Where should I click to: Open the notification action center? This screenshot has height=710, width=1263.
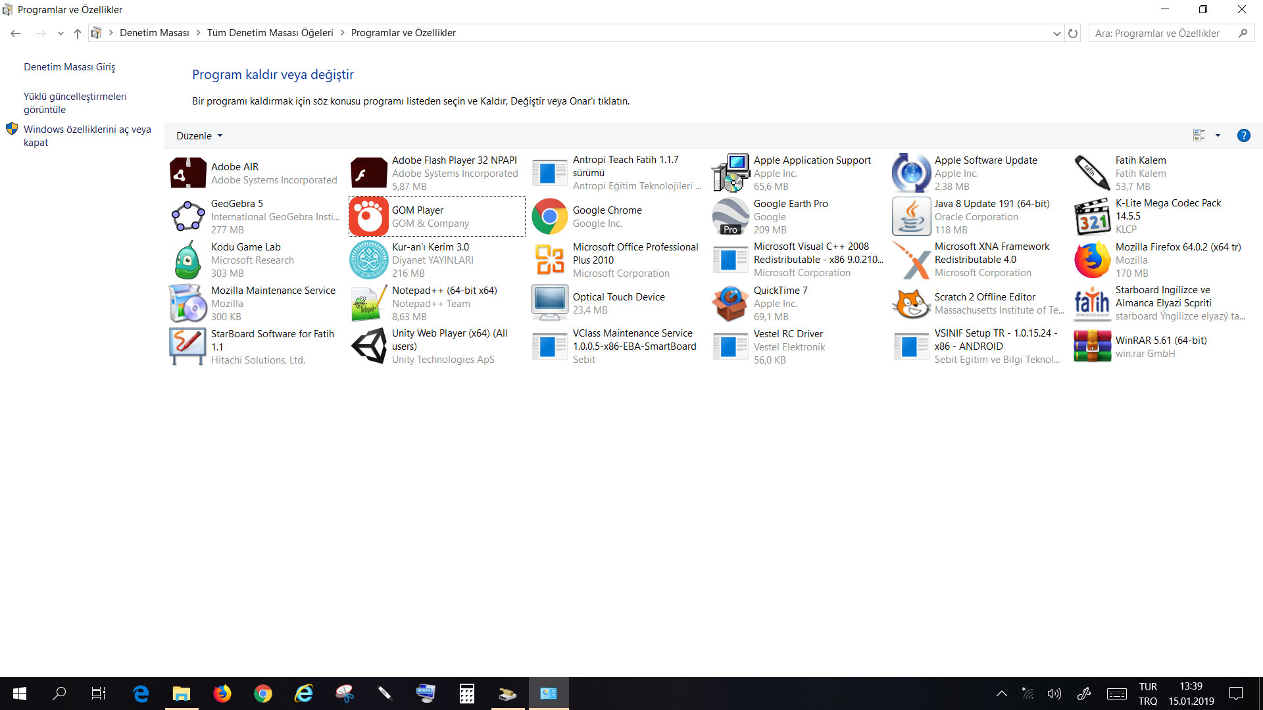(1236, 694)
